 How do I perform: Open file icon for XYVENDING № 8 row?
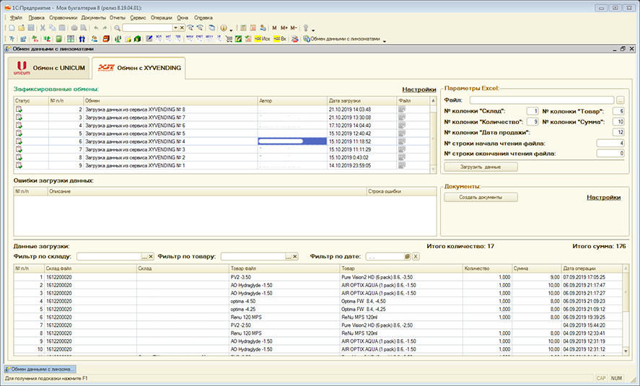(x=402, y=109)
